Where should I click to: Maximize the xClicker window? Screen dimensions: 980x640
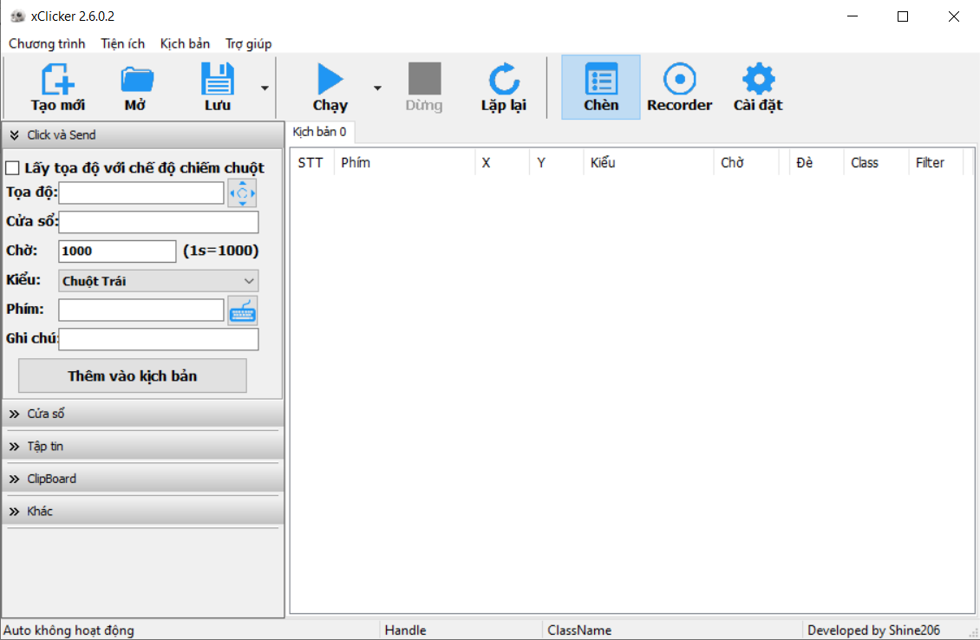point(903,16)
